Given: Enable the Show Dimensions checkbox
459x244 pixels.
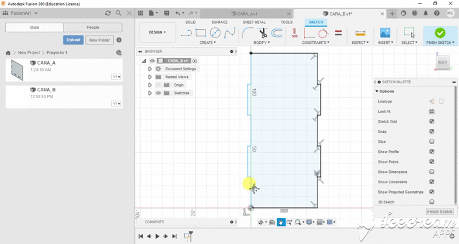Looking at the screenshot, I should tap(432, 172).
